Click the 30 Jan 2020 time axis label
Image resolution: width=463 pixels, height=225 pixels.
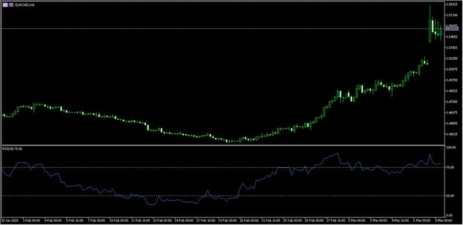[10, 220]
